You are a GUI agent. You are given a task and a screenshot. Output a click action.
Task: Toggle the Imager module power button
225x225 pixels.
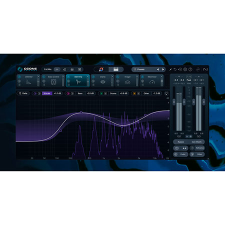pos(118,77)
